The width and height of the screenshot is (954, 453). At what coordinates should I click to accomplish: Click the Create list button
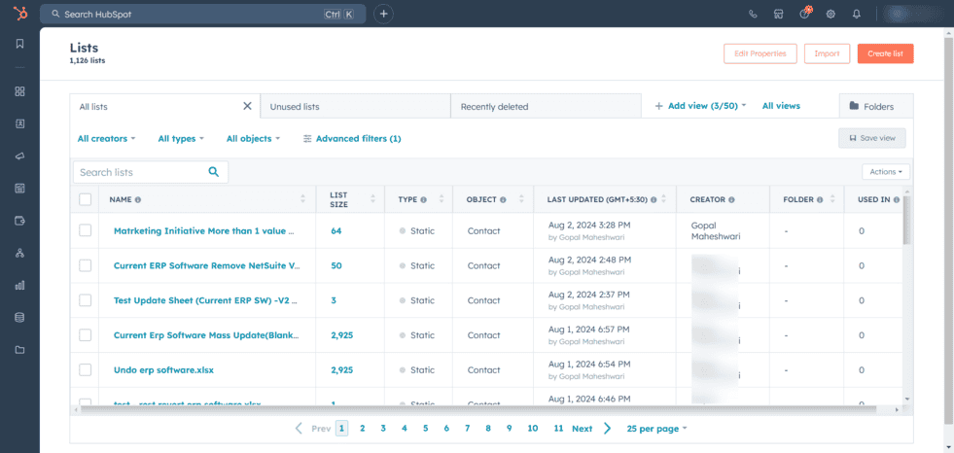tap(884, 53)
